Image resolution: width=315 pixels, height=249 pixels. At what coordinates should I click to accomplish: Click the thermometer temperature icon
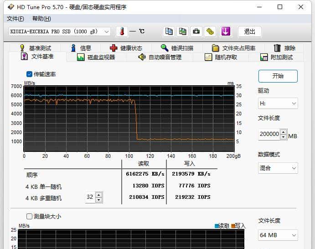point(122,31)
